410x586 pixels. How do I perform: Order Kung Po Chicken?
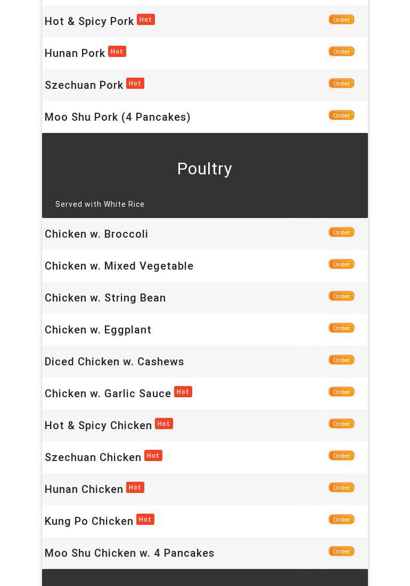point(341,520)
